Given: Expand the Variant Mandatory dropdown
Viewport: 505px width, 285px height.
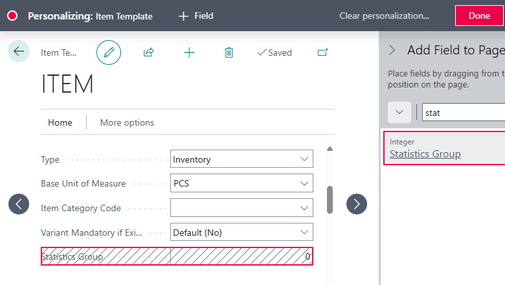Looking at the screenshot, I should coord(304,233).
